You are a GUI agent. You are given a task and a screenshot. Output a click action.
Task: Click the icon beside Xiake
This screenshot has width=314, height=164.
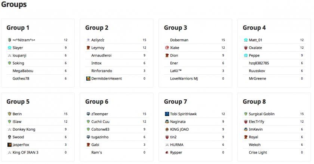(x=167, y=48)
